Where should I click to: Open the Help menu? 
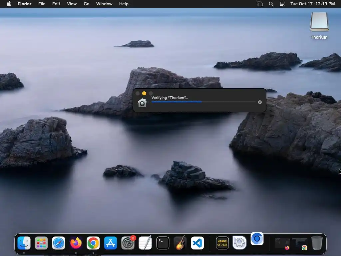(124, 4)
